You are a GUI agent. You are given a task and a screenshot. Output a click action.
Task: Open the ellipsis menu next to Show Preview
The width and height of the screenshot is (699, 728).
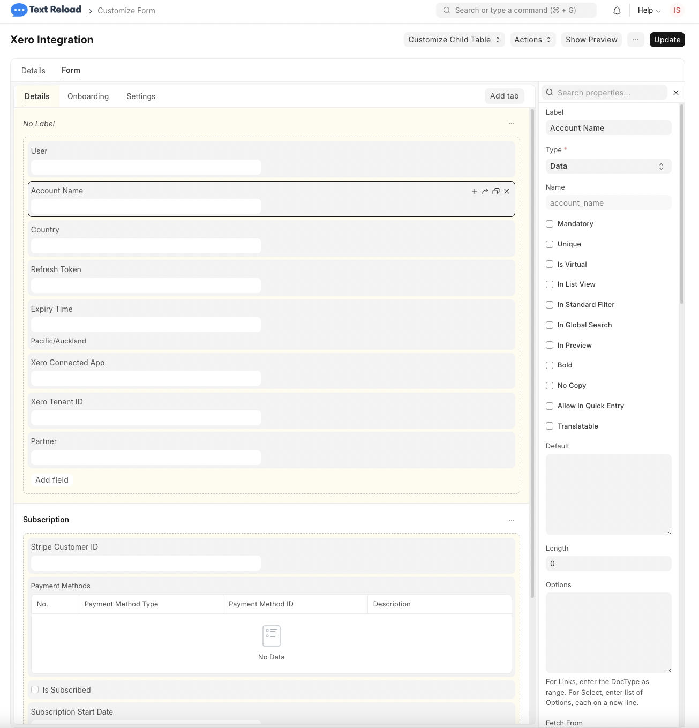[635, 40]
